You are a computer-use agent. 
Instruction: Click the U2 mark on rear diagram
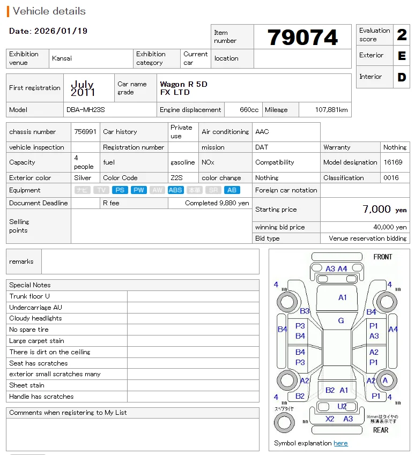click(x=342, y=406)
